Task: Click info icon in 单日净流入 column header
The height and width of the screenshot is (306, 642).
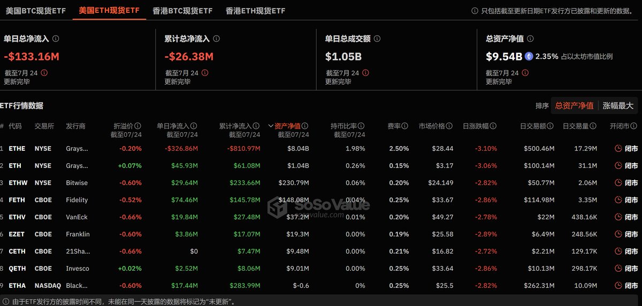Action: 194,126
